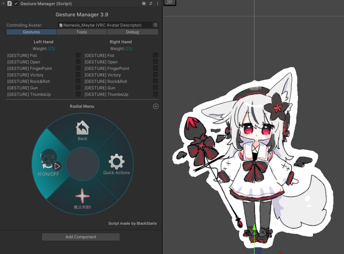Click the Script made by BlackStartx credit

click(x=133, y=223)
